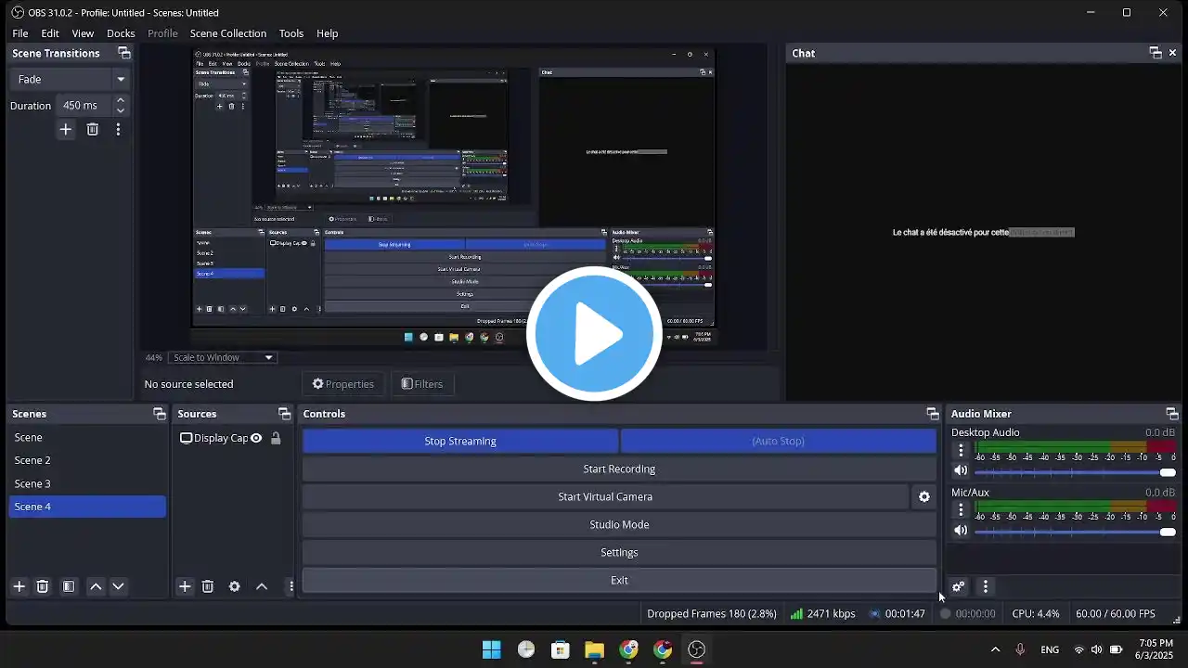Float the Controls dock
This screenshot has width=1188, height=668.
(x=933, y=414)
